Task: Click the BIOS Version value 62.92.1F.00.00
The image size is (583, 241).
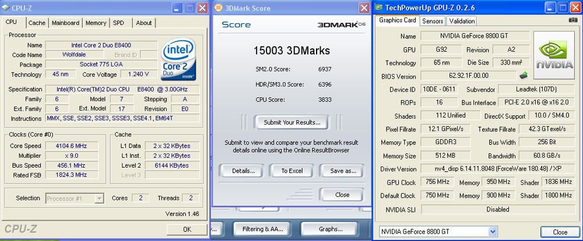Action: (x=469, y=76)
